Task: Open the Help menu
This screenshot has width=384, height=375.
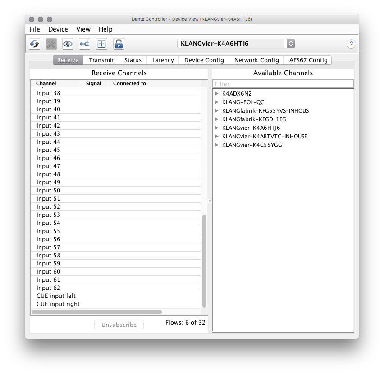Action: [x=105, y=29]
